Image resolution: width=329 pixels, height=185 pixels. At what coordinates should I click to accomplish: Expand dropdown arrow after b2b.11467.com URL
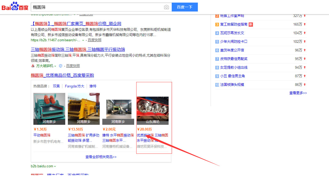point(83,40)
